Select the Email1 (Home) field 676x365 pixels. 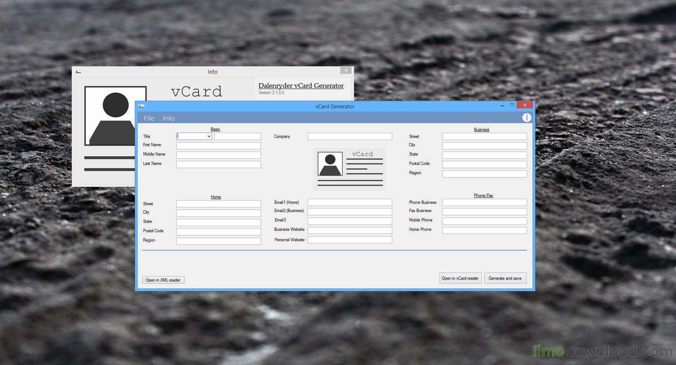[x=350, y=203]
